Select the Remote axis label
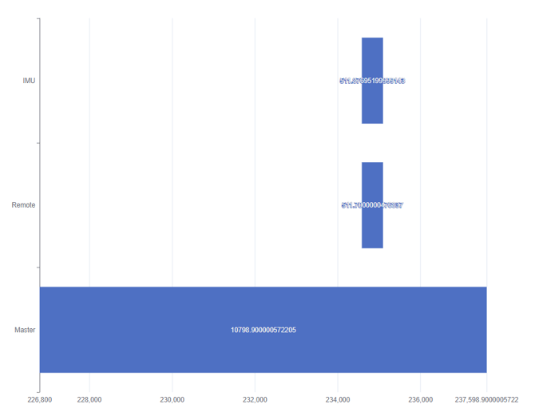The width and height of the screenshot is (535, 412). coord(23,205)
